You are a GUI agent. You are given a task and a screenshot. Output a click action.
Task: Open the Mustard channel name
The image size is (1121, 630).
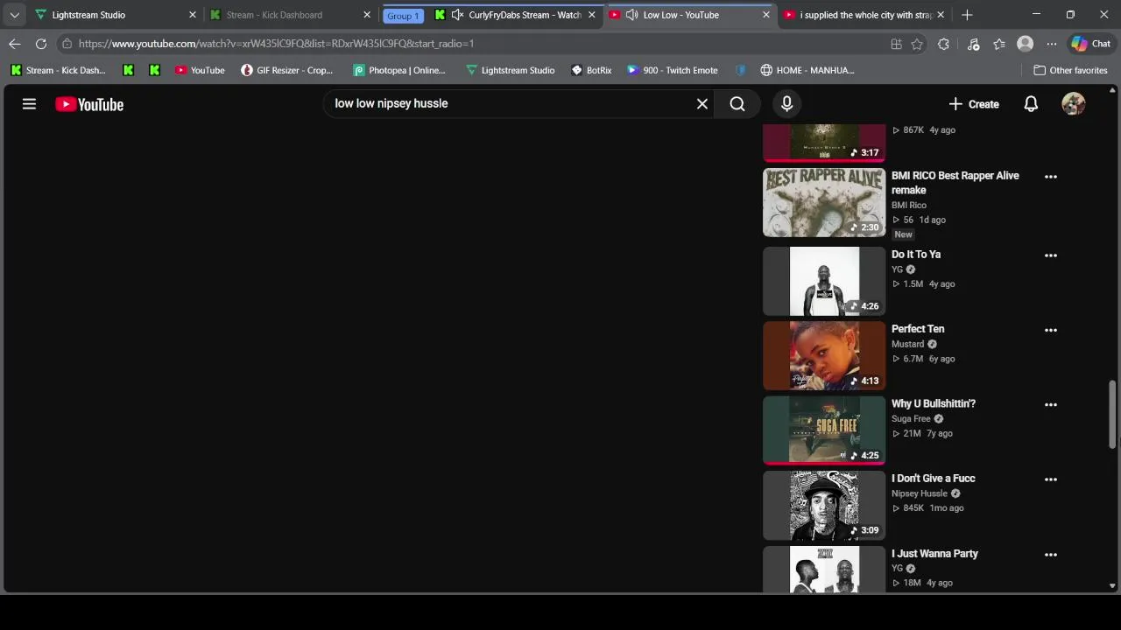pos(907,344)
